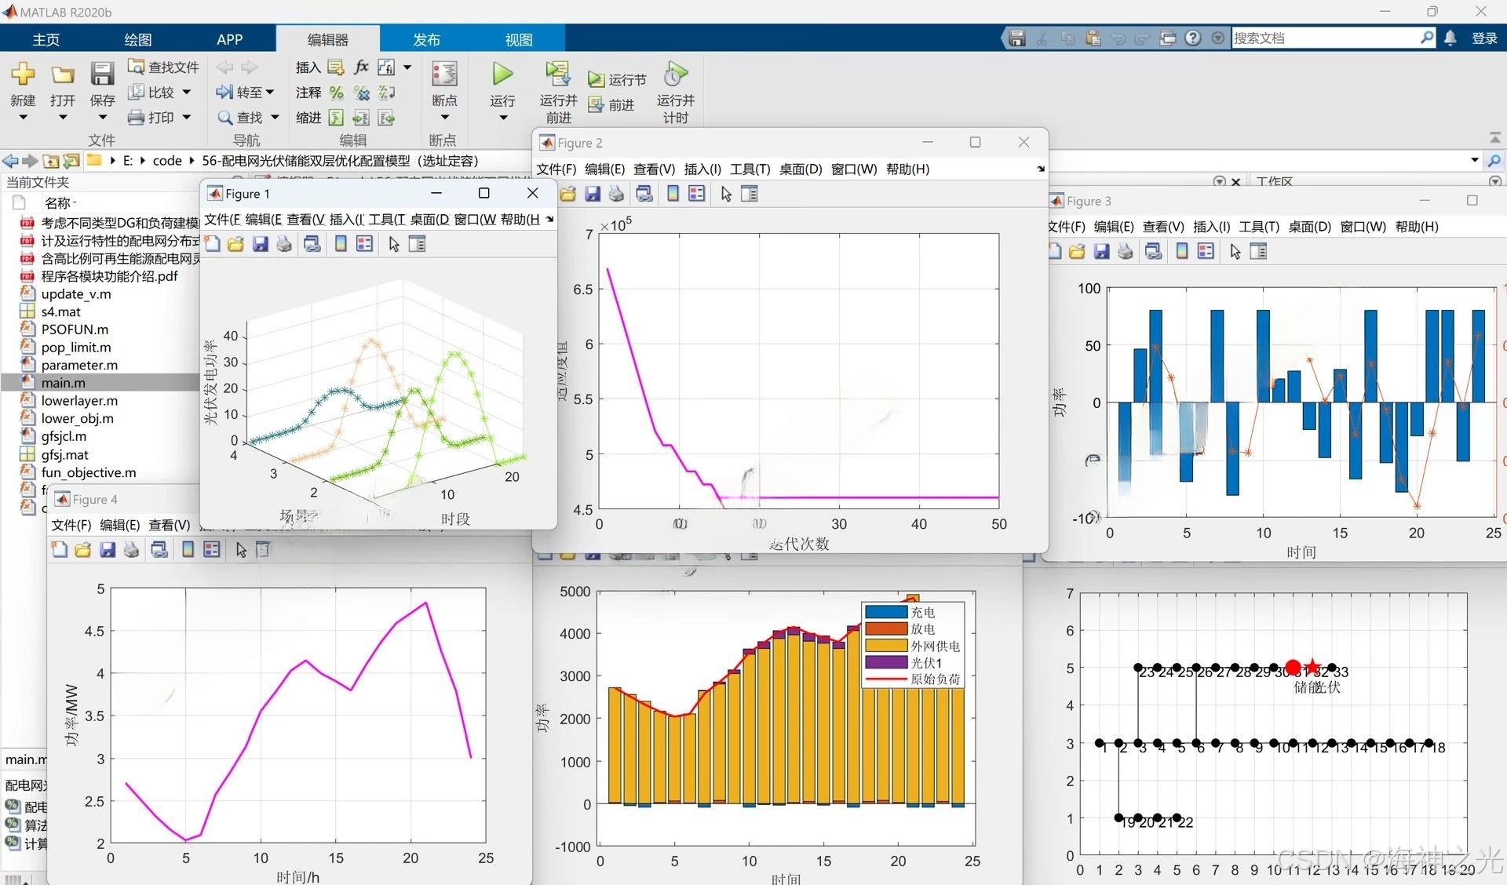Click the comment percent (%) icon
The image size is (1507, 885).
337,93
